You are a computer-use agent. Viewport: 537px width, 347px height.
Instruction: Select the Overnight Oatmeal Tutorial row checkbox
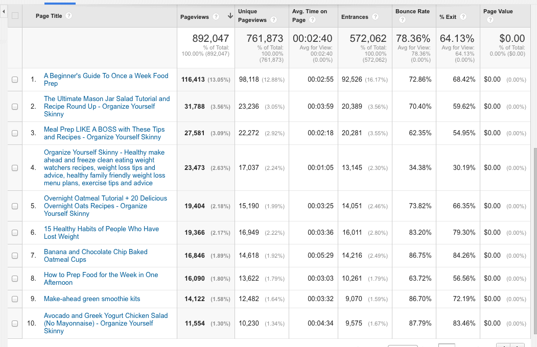pyautogui.click(x=15, y=206)
